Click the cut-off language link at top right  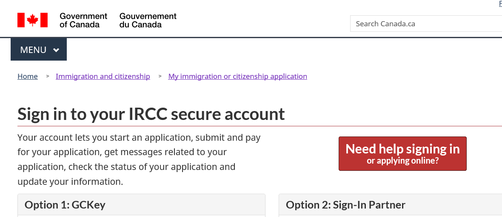click(x=500, y=3)
